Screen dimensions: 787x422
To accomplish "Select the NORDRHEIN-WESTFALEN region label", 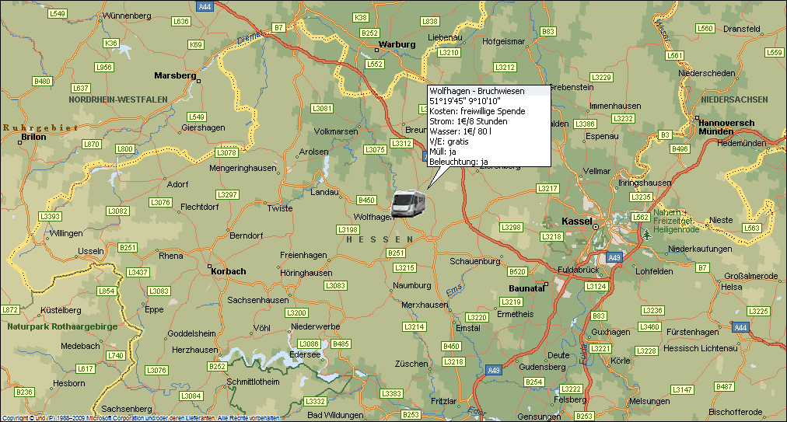I will [x=118, y=99].
